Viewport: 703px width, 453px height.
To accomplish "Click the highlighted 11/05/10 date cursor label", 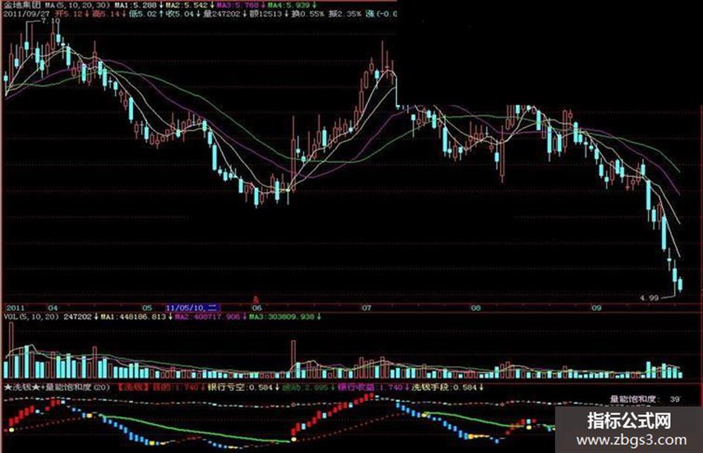I will (193, 308).
